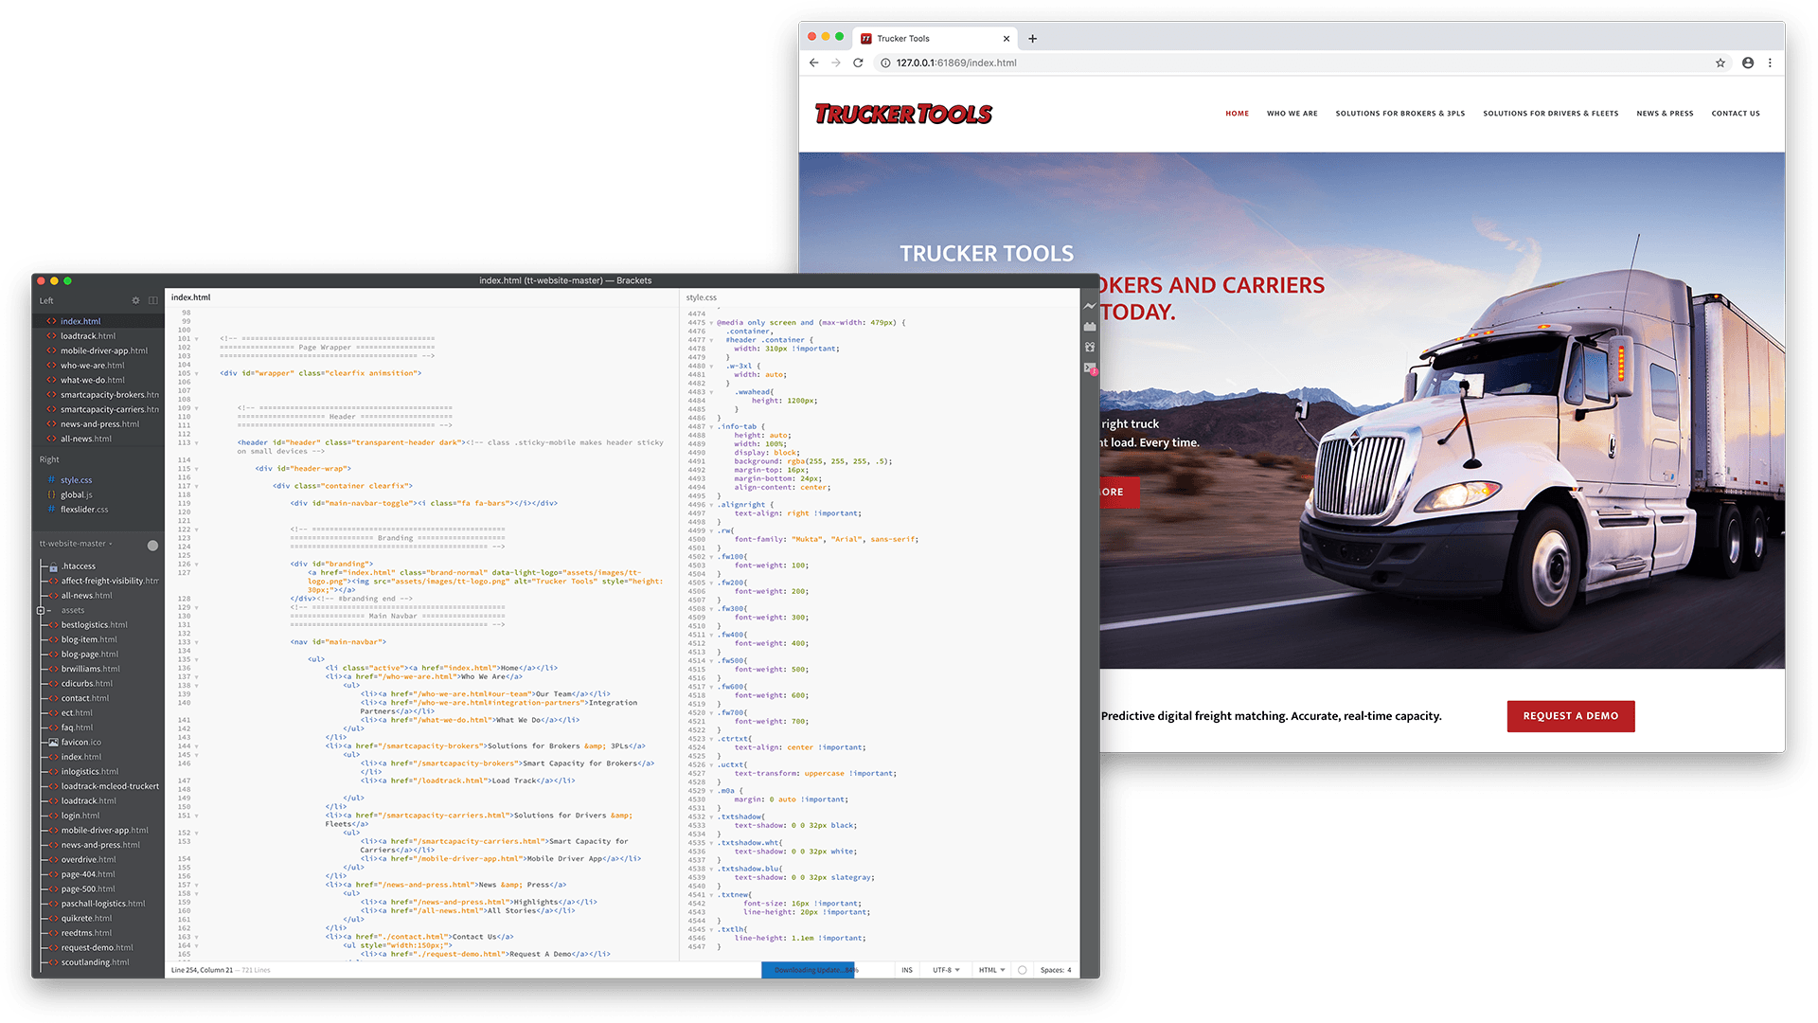Click the gift box icon in Brackets toolbar
Image resolution: width=1818 pixels, height=1023 pixels.
(x=1090, y=347)
